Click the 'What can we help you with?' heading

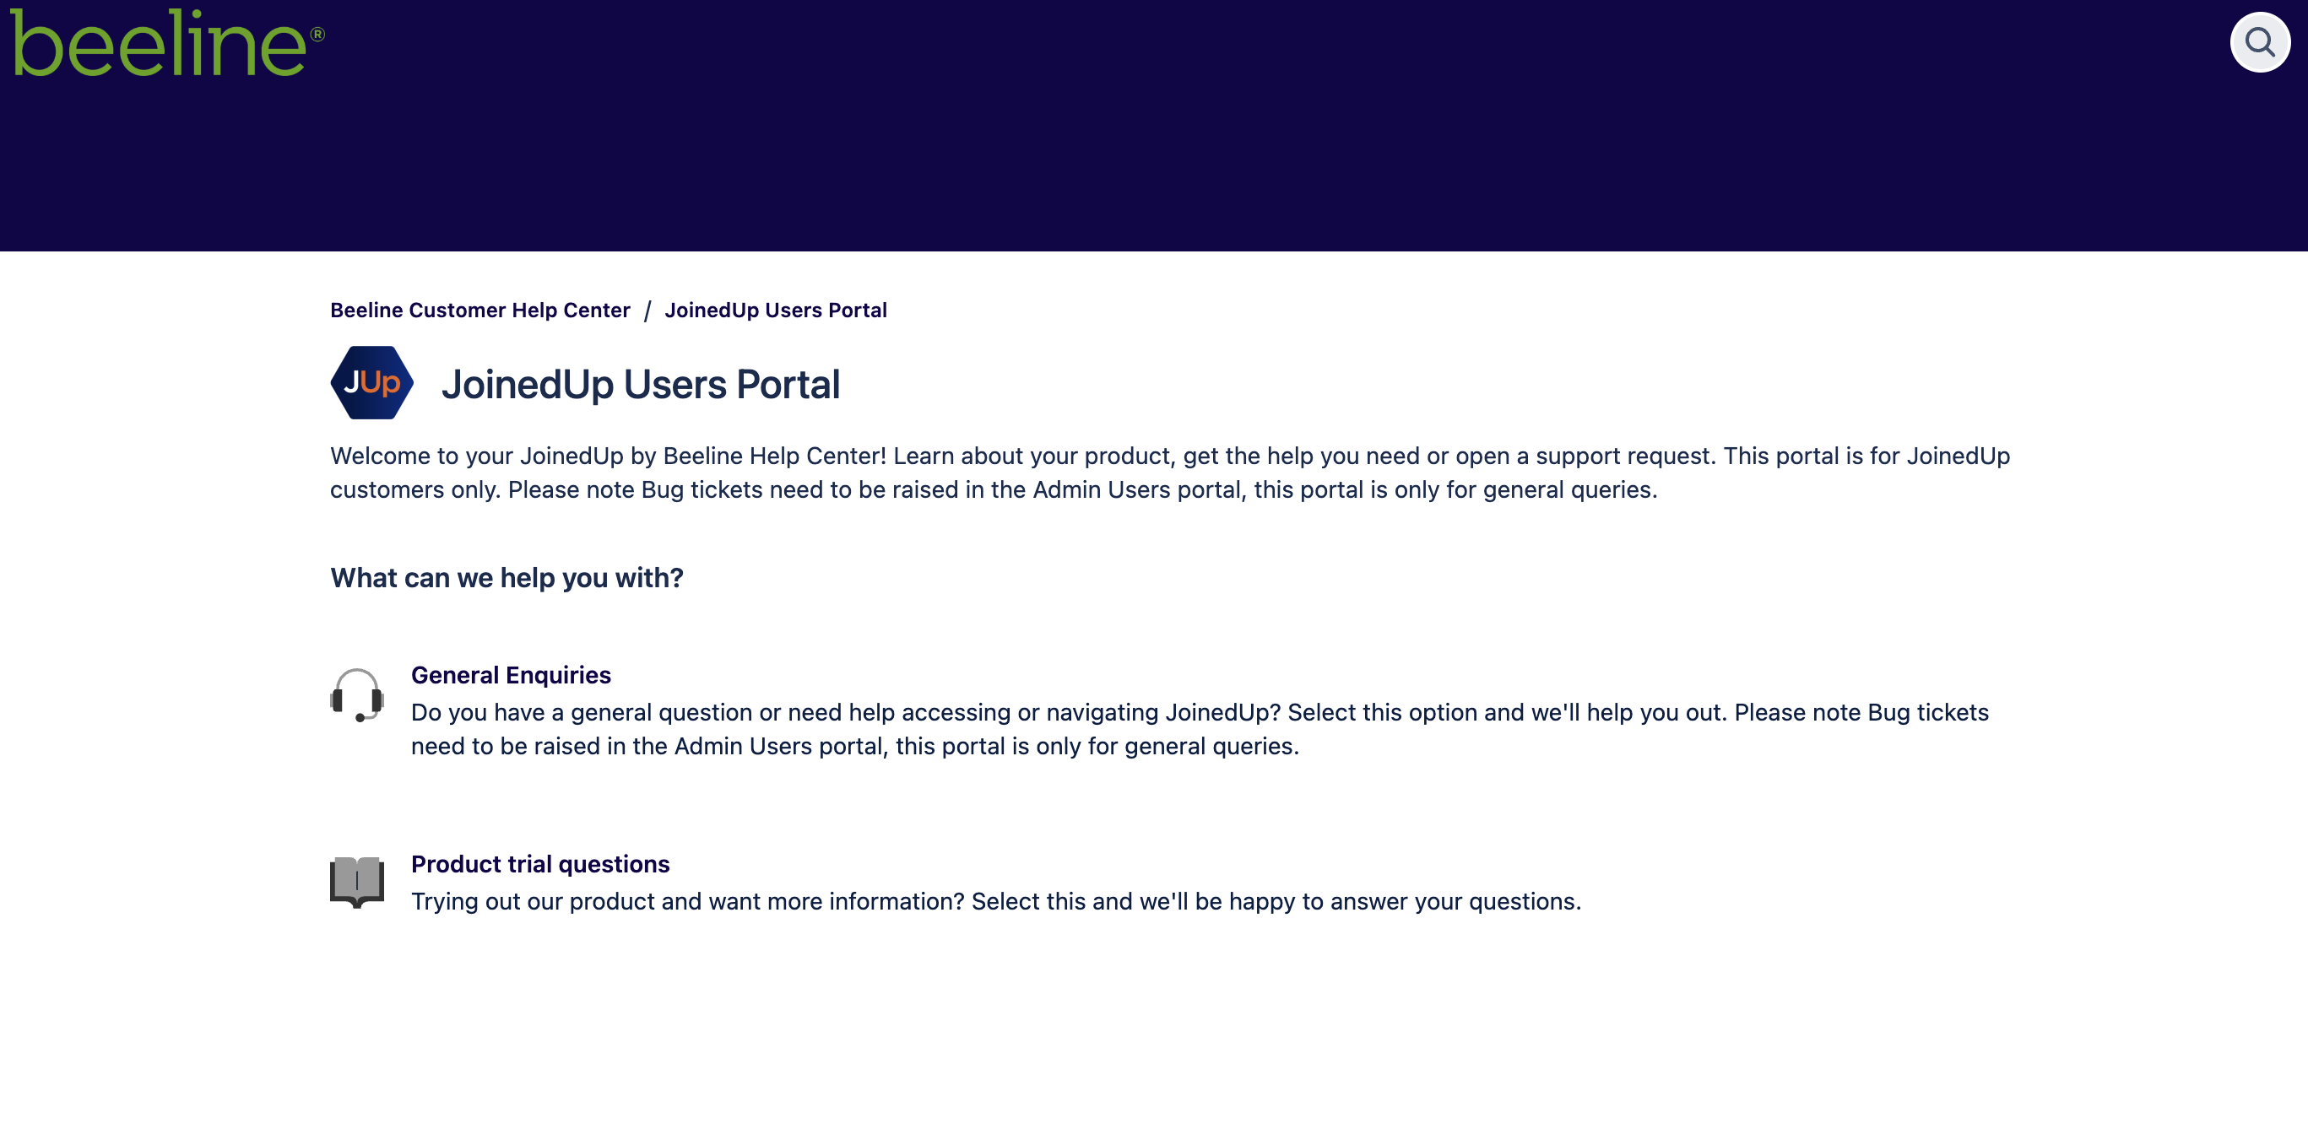click(507, 578)
